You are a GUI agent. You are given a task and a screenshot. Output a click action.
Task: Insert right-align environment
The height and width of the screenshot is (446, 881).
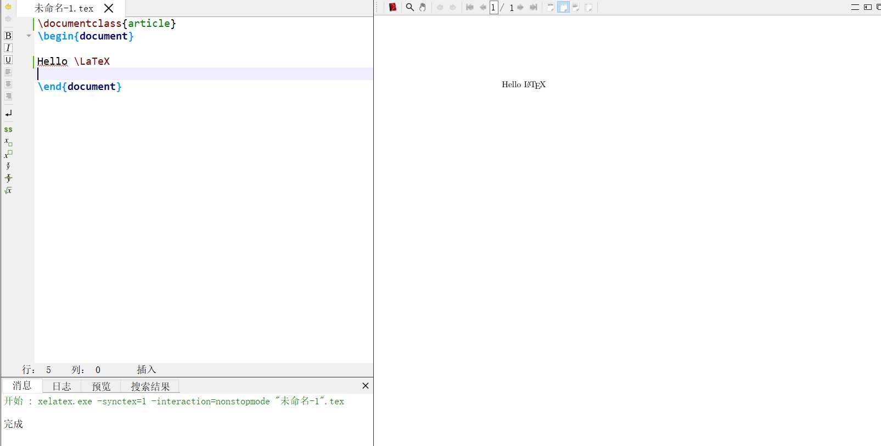point(8,96)
